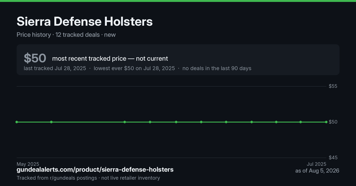The width and height of the screenshot is (356, 186).
Task: Click the second data point on the chart line
Action: click(51, 122)
